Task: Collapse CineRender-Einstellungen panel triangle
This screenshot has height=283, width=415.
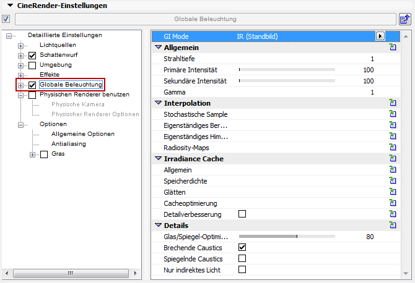Action: 10,6
